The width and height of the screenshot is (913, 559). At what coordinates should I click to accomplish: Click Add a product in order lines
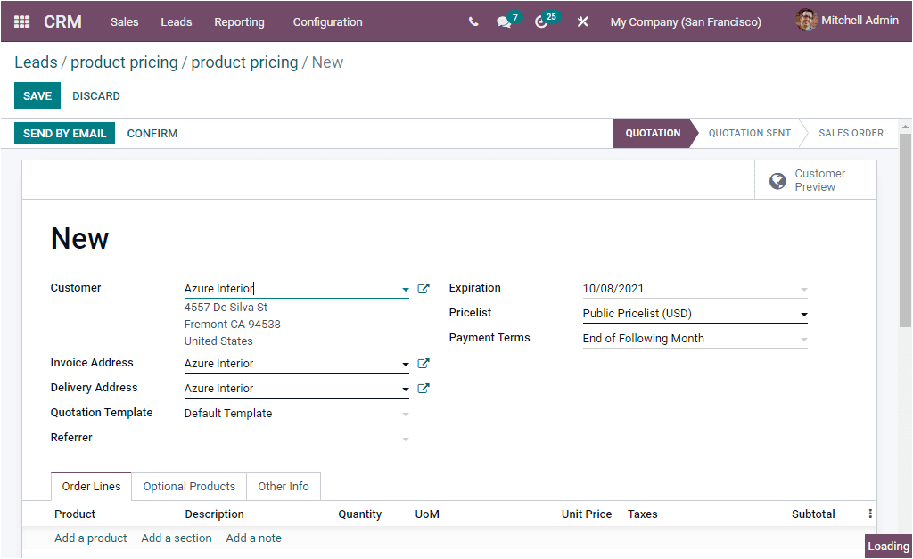[x=90, y=538]
